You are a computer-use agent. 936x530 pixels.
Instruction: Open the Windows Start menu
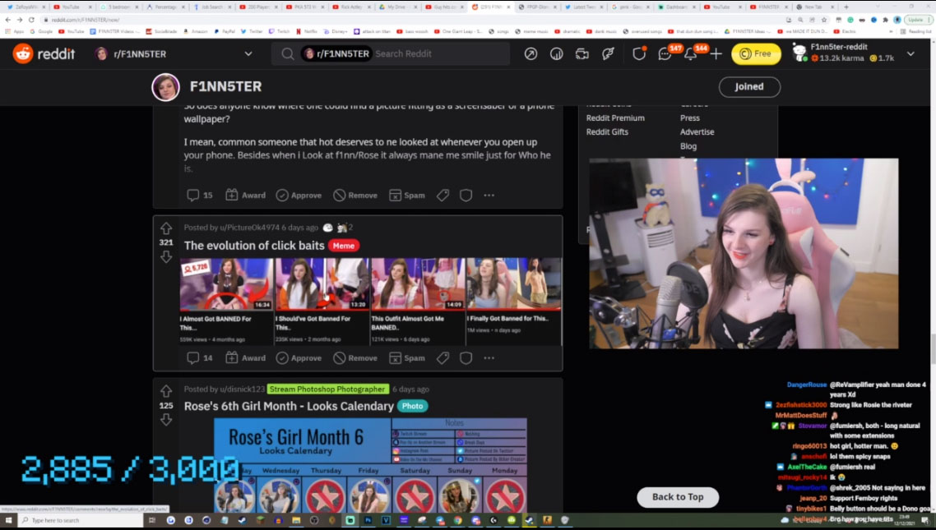pos(8,520)
